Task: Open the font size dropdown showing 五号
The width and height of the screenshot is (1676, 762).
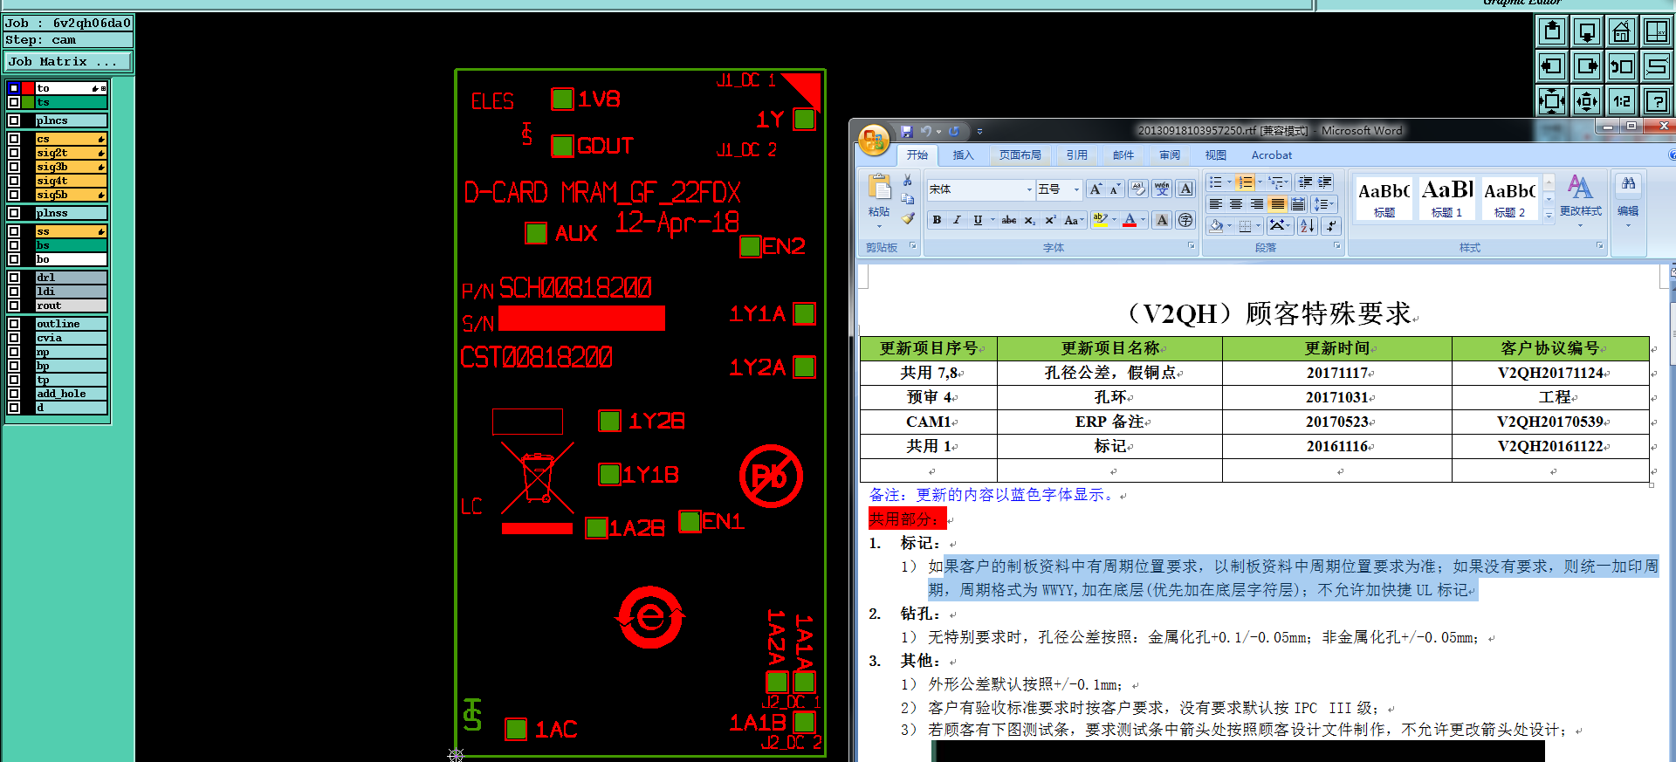Action: [x=1076, y=189]
